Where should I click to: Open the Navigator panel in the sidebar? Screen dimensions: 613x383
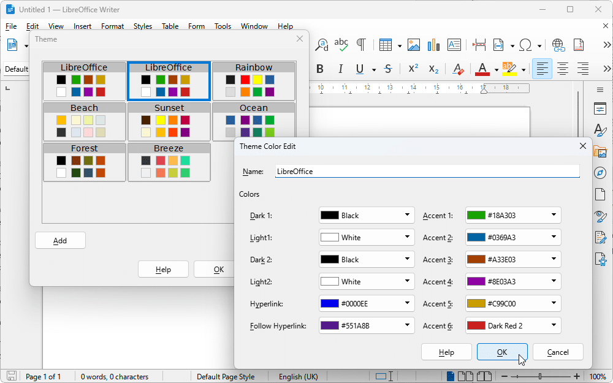pos(600,172)
